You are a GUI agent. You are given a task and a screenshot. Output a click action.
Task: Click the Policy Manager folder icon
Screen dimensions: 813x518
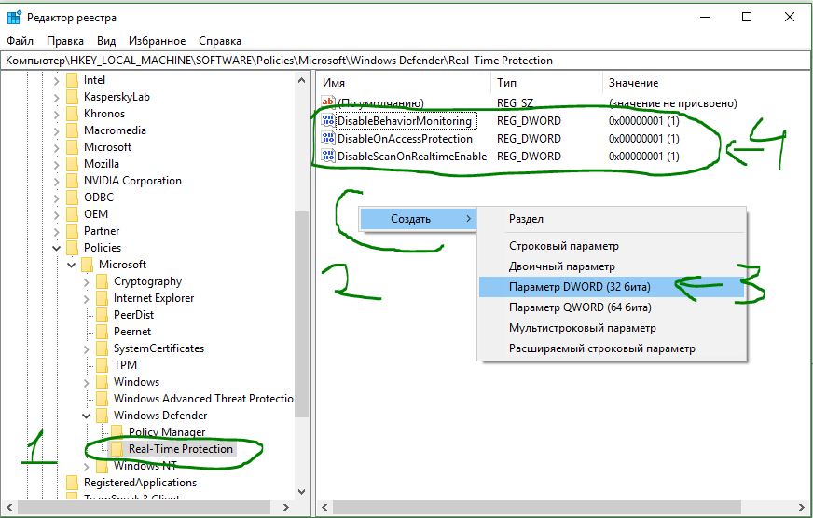[x=117, y=432]
